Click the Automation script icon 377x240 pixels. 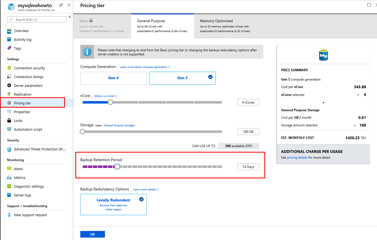9,129
